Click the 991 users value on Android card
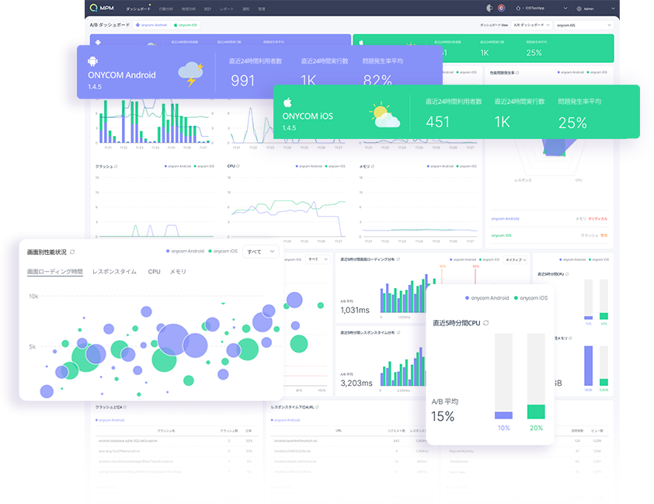The image size is (654, 504). (243, 80)
